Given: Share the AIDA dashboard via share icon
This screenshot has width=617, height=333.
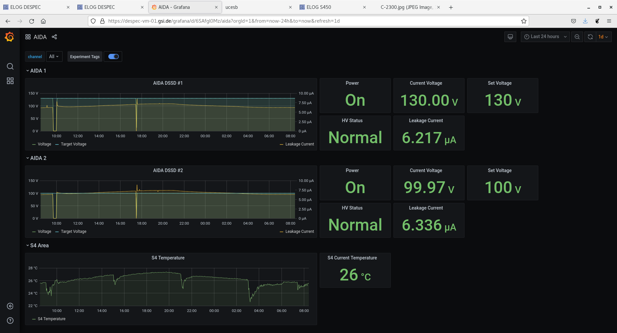Looking at the screenshot, I should (x=54, y=37).
